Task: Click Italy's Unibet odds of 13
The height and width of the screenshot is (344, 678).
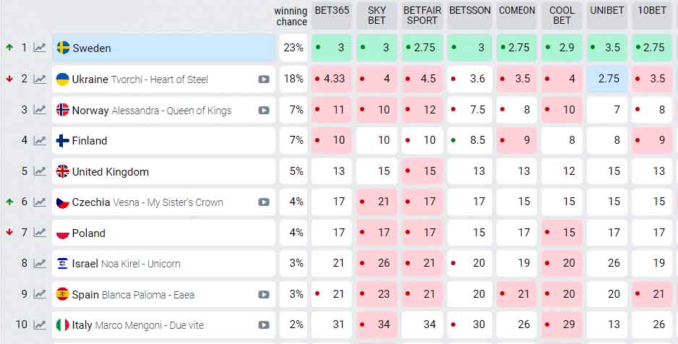Action: 607,324
